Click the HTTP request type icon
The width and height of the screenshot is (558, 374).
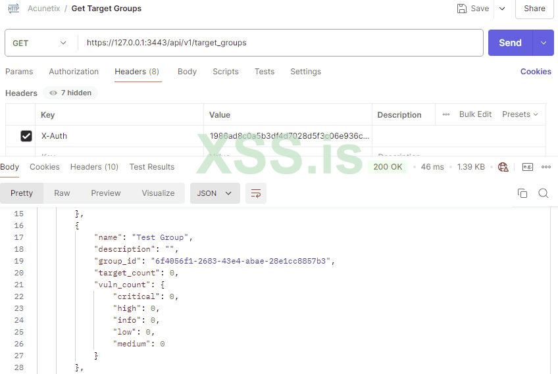click(x=14, y=8)
